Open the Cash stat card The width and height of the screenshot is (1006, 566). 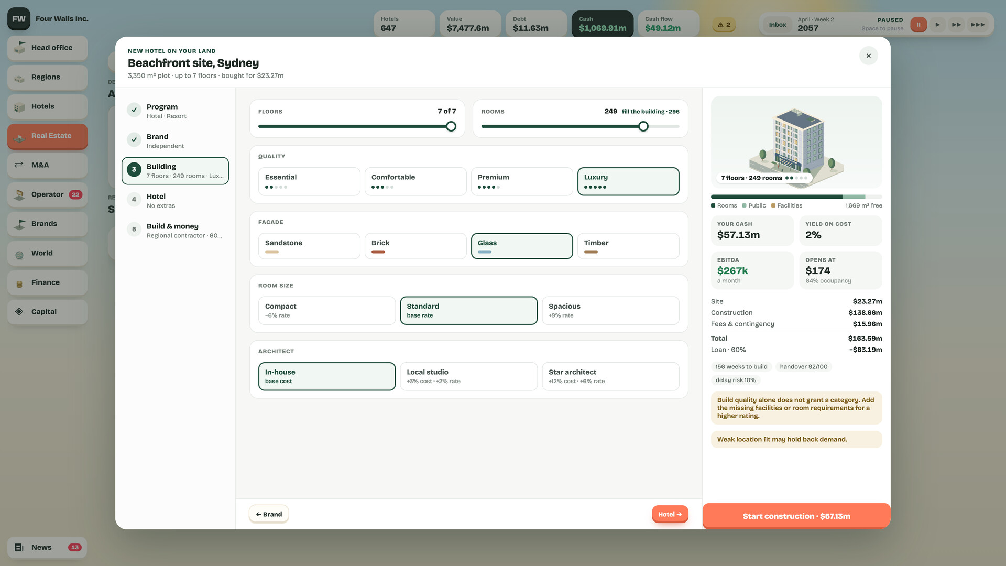pos(603,24)
